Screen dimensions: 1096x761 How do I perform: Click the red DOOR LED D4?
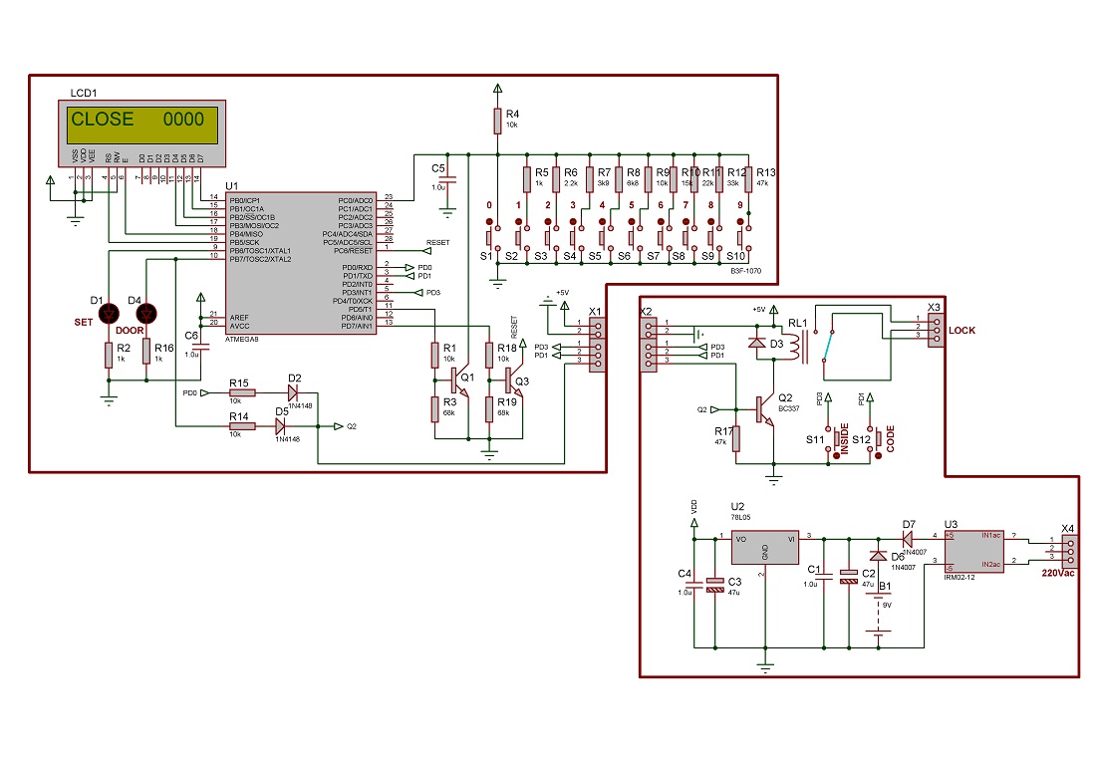[146, 314]
